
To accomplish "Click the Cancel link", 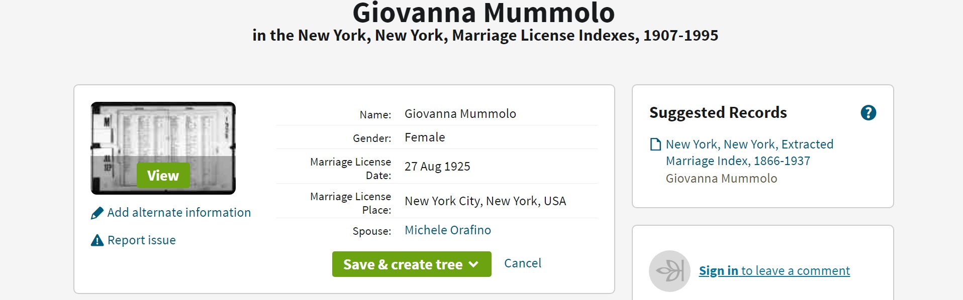I will 523,263.
